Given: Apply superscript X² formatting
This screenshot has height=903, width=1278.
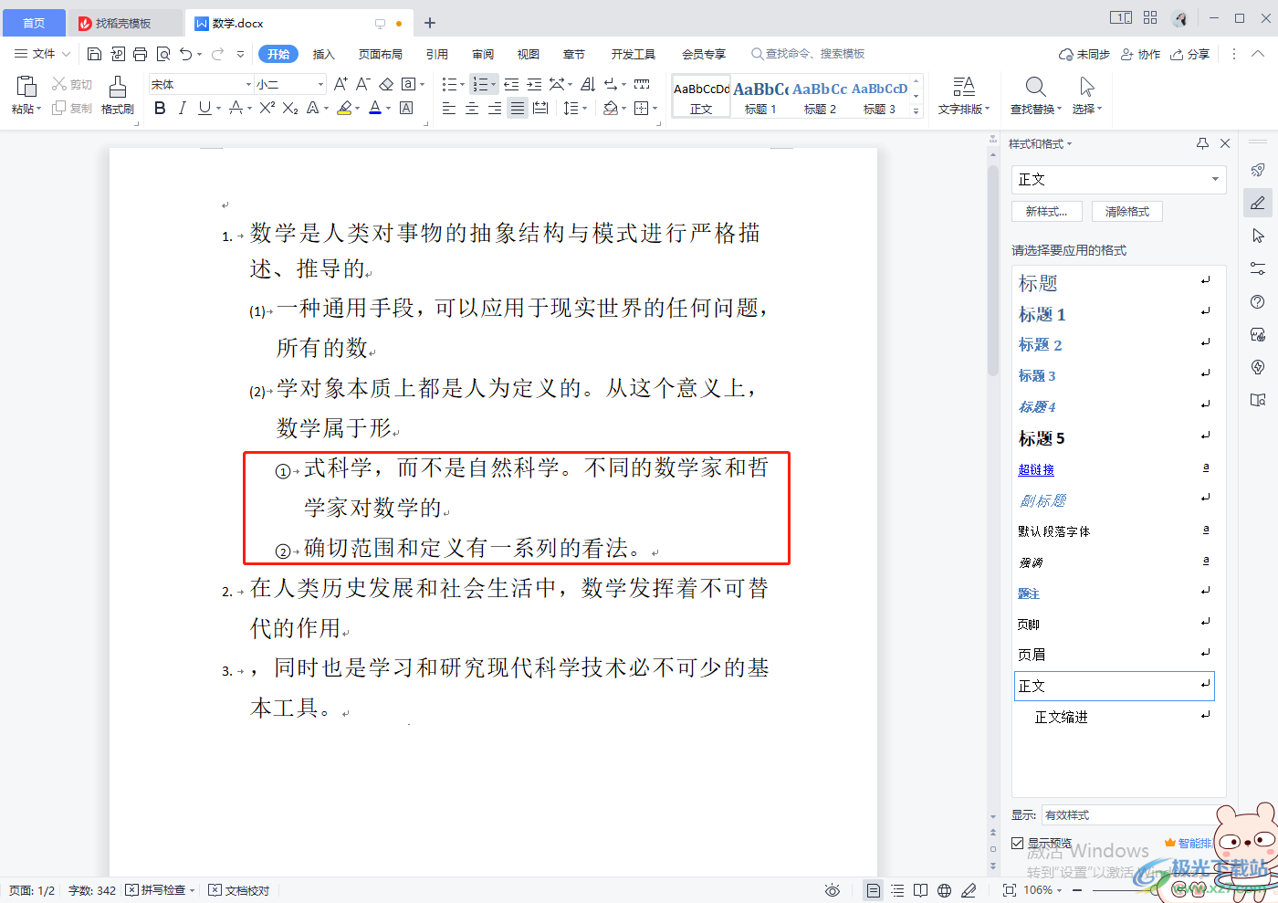Looking at the screenshot, I should pos(267,108).
